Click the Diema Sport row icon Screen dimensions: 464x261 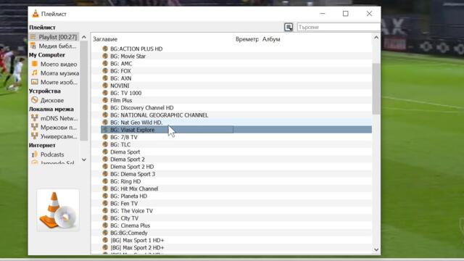[x=105, y=152]
